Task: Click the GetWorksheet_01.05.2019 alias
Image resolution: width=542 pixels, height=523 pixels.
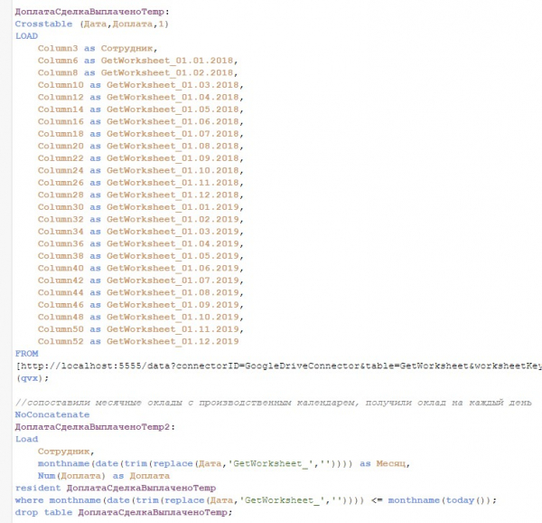Action: point(174,255)
